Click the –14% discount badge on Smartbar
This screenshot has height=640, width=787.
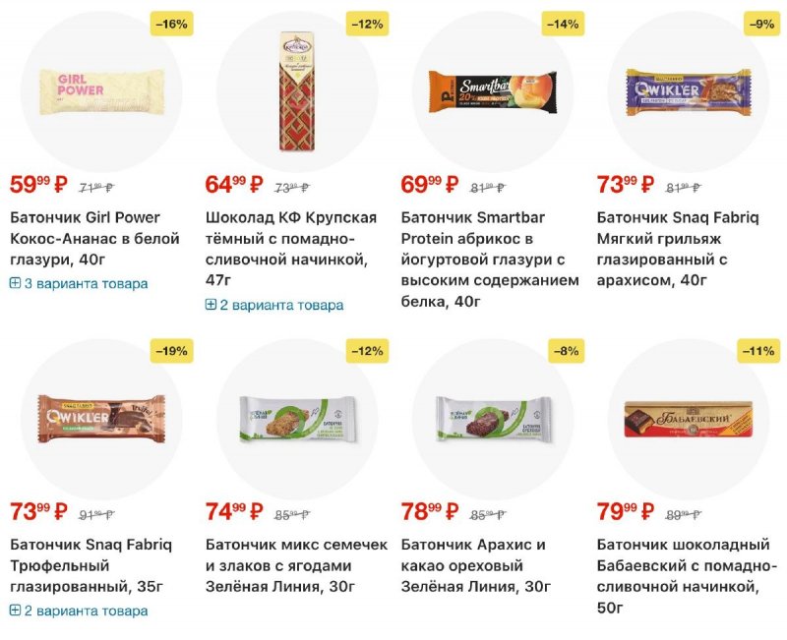coord(562,24)
